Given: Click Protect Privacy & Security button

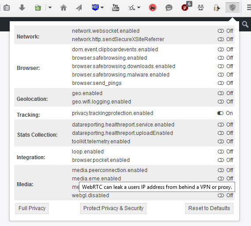Looking at the screenshot, I should 113,208.
